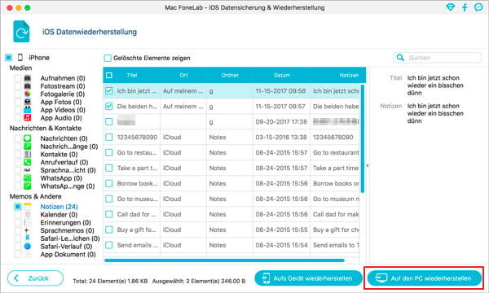This screenshot has width=489, height=293.
Task: Check the 'Call dad for ...' row checkbox
Action: [x=109, y=214]
